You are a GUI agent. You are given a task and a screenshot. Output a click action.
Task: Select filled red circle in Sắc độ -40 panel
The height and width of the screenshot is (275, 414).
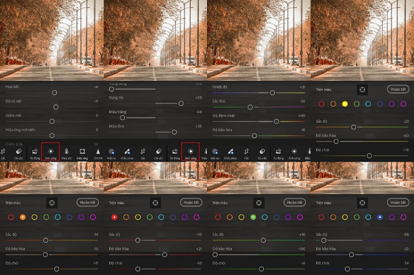[114, 217]
